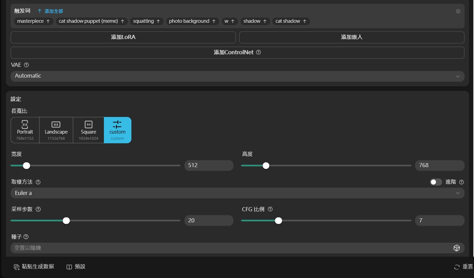Click the help icon next to CFG 比例
474x278 pixels.
pos(270,210)
